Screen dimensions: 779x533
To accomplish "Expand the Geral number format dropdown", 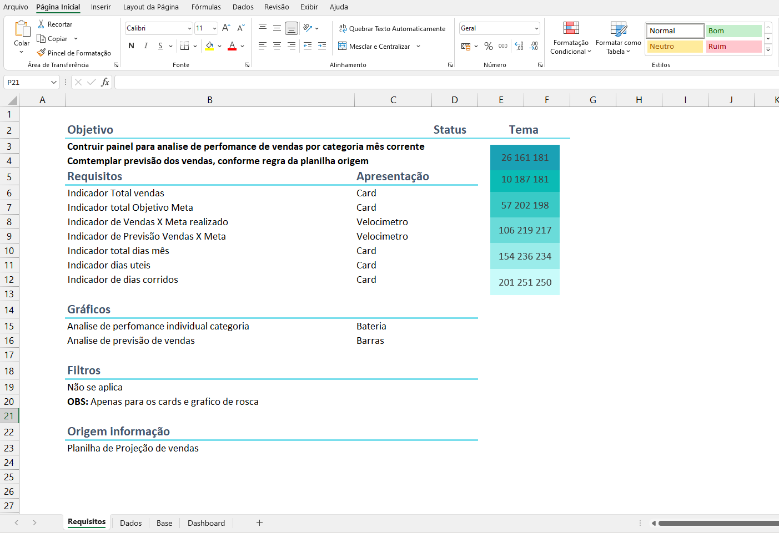I will coord(536,28).
